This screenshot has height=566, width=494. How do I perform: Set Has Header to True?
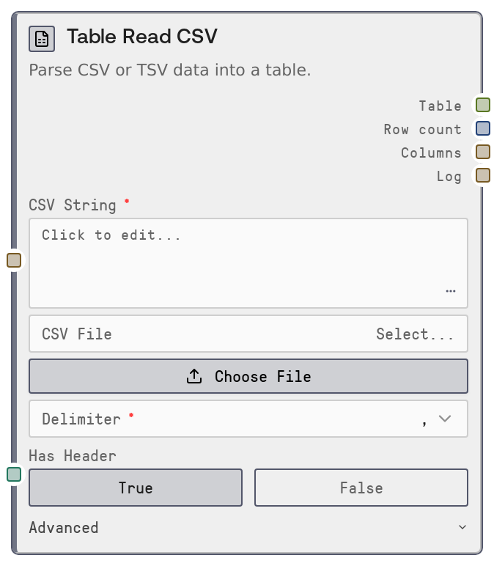click(136, 488)
